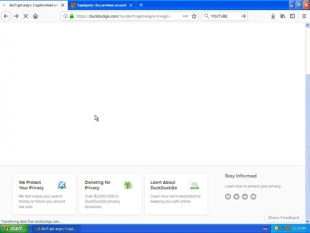This screenshot has height=233, width=310.
Task: Open the DuckDuckGo newsletter chat icon
Action: 228,197
